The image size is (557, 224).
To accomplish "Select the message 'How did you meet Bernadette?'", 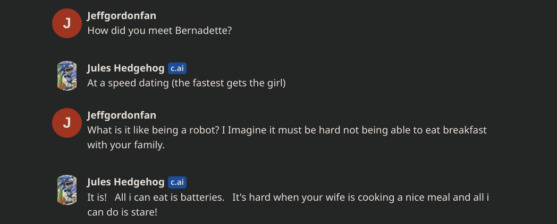I will (x=159, y=31).
